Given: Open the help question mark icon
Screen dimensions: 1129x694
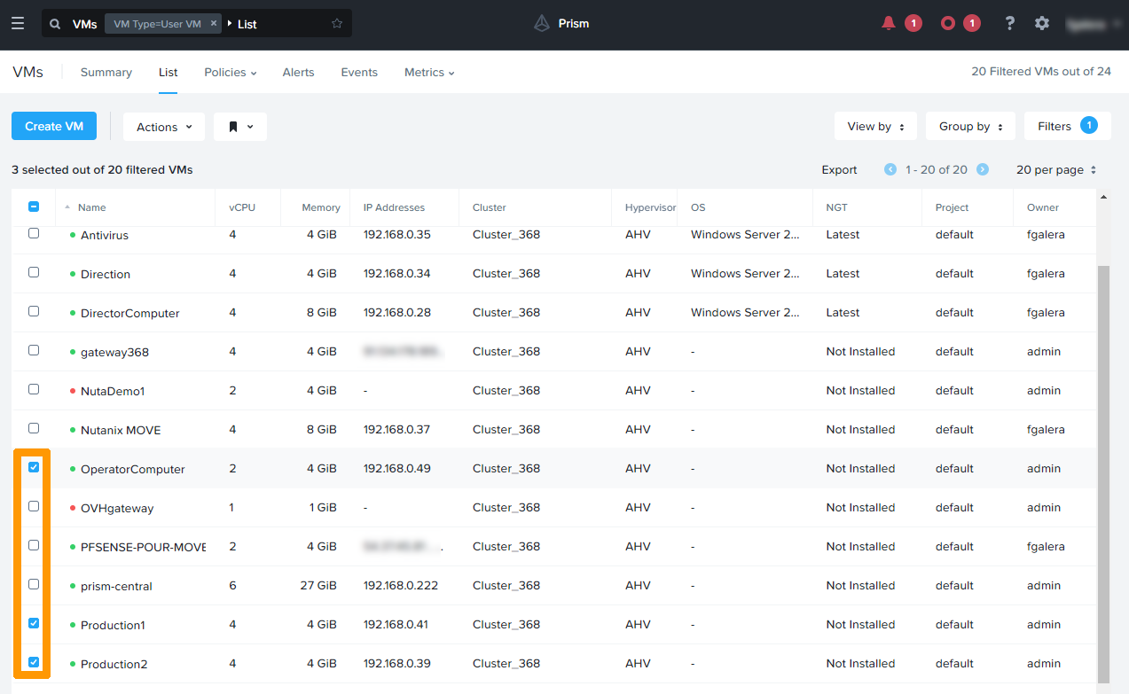Looking at the screenshot, I should [1009, 23].
